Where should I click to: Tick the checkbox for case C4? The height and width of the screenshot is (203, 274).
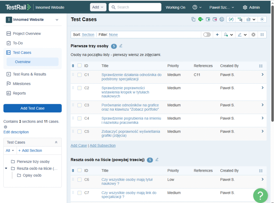79,118
